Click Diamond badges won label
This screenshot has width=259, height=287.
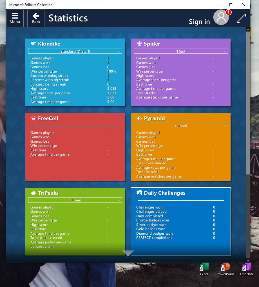click(154, 234)
